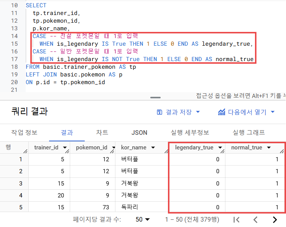
Task: Place cursor on tp.trainer_id line 11
Action: 56,13
